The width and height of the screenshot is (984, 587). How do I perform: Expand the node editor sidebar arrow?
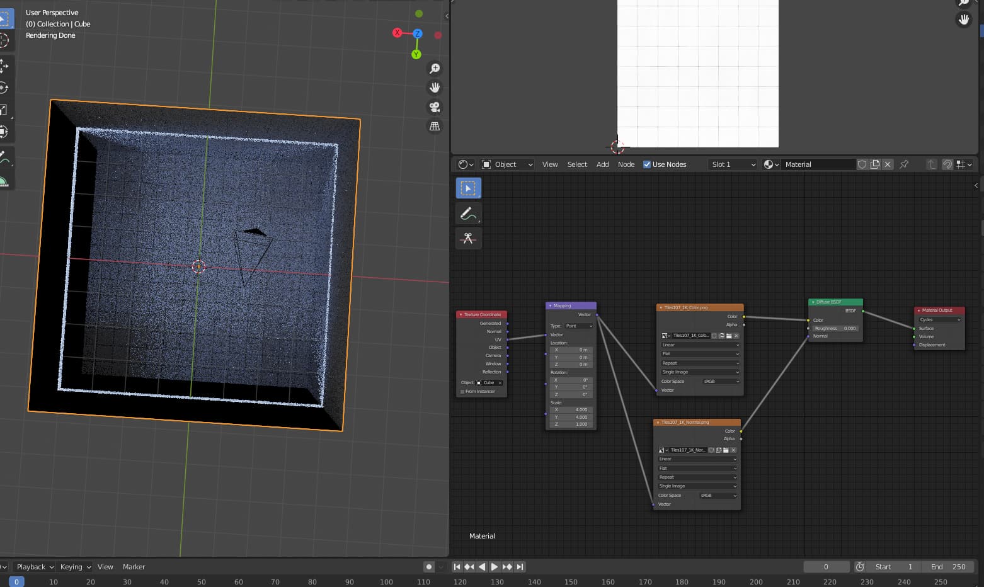pos(976,185)
